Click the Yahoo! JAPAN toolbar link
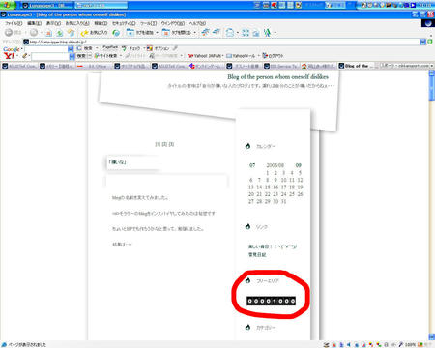 [206, 56]
